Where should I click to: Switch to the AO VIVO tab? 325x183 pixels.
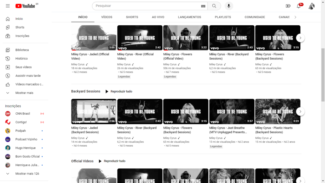coord(158,17)
